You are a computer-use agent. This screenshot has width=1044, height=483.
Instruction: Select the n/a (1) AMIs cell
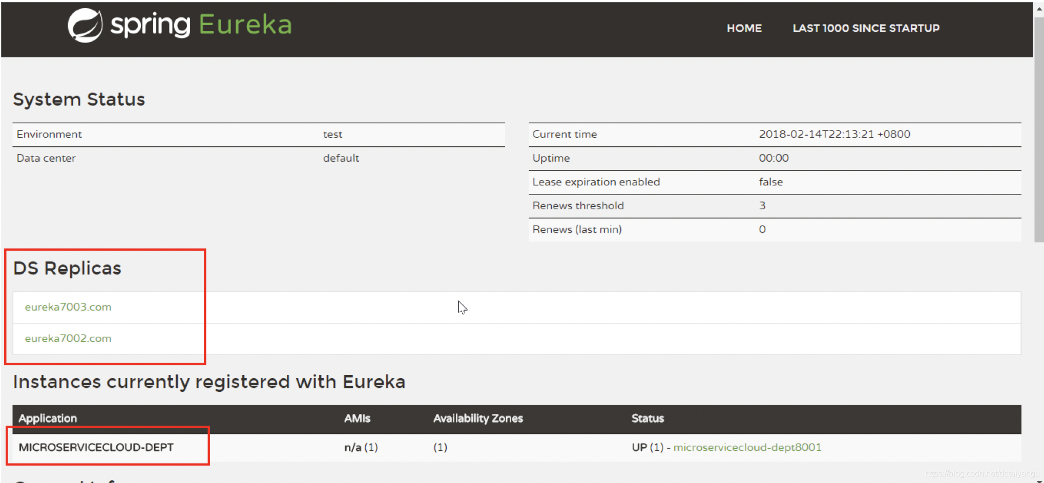361,447
